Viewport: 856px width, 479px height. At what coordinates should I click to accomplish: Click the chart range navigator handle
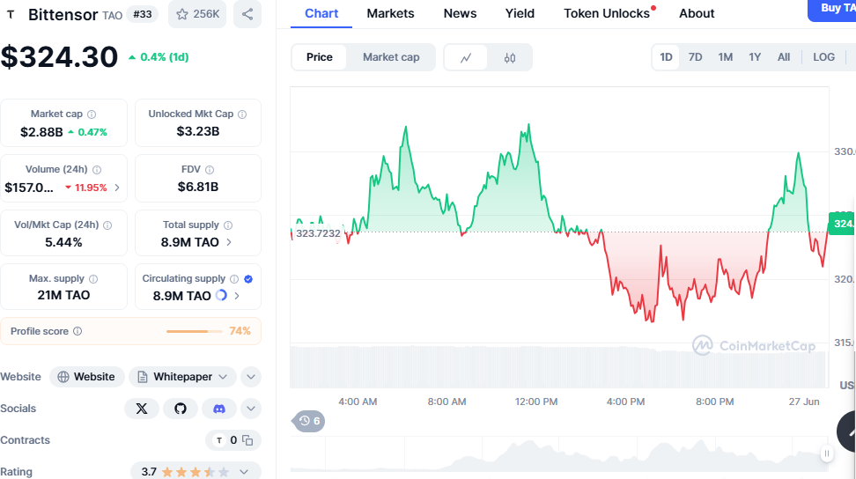pyautogui.click(x=827, y=453)
